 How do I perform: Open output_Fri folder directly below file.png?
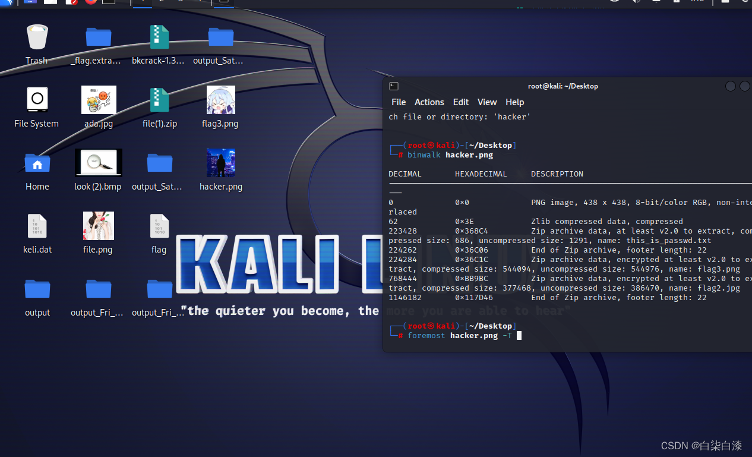pos(98,290)
